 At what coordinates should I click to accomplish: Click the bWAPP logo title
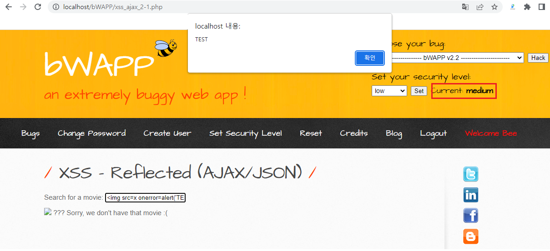pyautogui.click(x=99, y=64)
